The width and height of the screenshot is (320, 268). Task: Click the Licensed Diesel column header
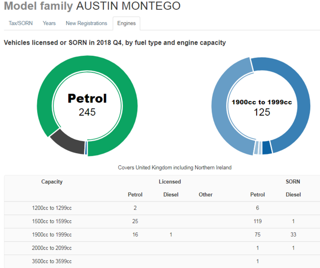tap(171, 195)
